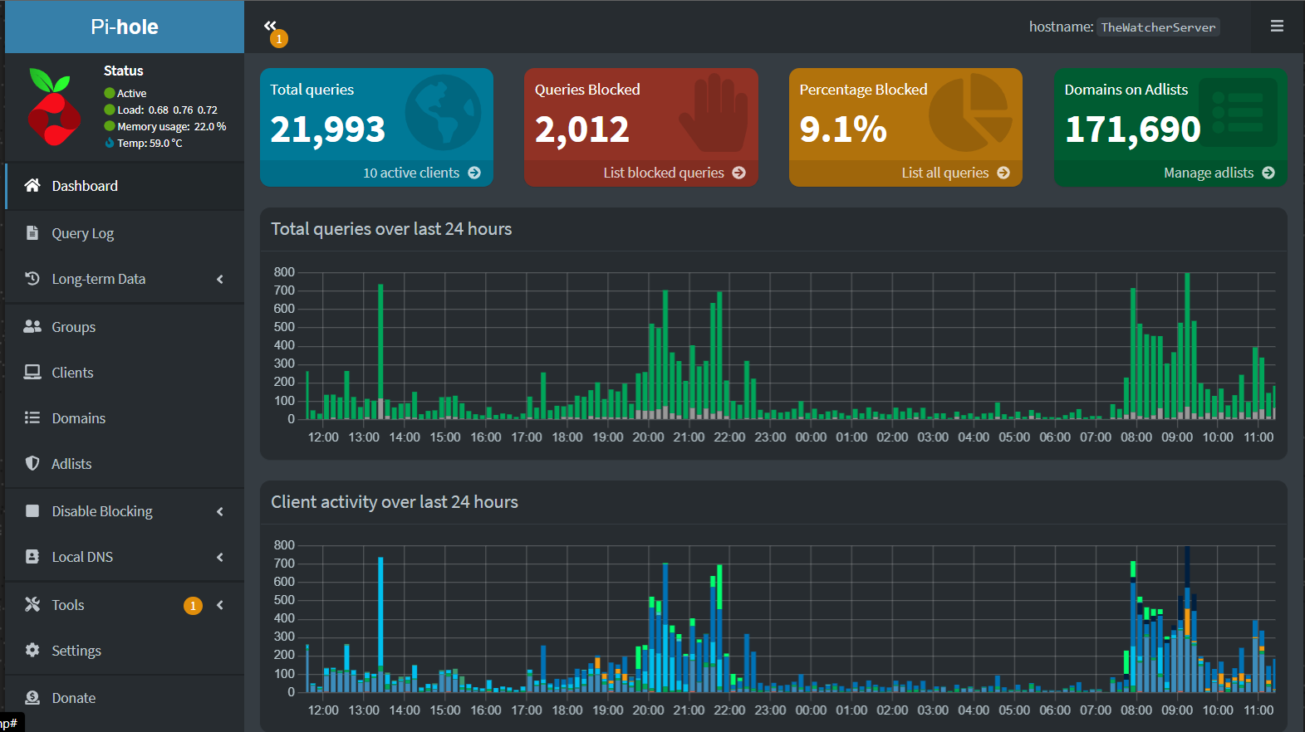Expand the Local DNS submenu
Image resolution: width=1305 pixels, height=732 pixels.
(220, 558)
